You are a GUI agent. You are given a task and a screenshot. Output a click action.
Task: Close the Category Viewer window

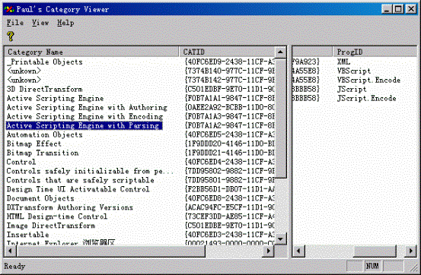click(411, 9)
